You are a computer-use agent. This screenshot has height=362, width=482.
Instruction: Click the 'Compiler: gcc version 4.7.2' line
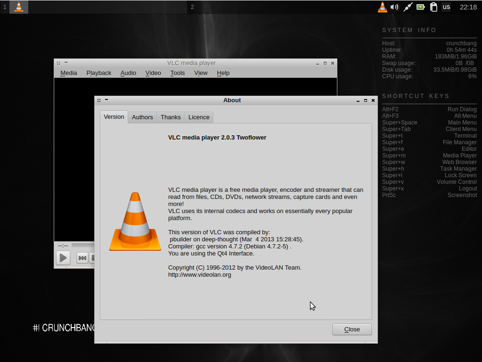click(229, 247)
